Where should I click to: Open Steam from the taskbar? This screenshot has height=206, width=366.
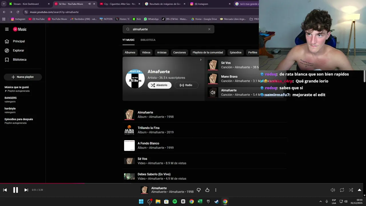point(217,201)
